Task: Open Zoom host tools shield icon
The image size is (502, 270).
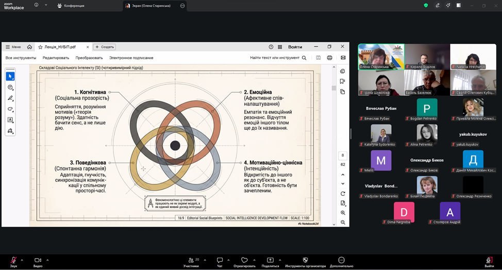Action: pos(305,260)
